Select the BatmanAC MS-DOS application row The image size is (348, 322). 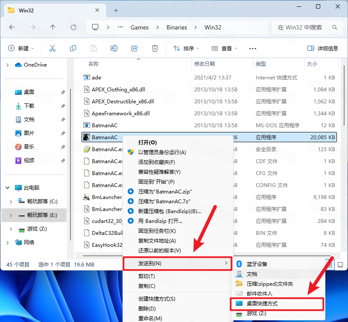[x=209, y=126]
